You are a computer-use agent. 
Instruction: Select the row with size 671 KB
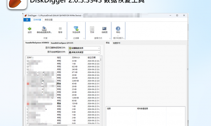63,72
